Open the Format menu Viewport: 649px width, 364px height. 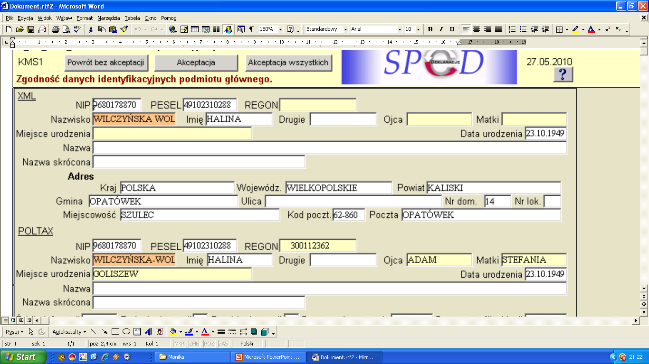click(85, 18)
